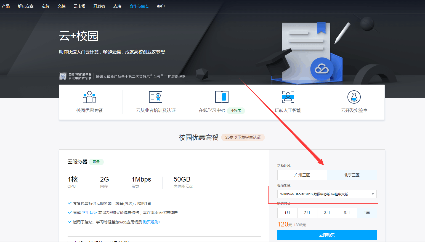Choose 3月 purchase duration
The height and width of the screenshot is (243, 425).
point(327,213)
